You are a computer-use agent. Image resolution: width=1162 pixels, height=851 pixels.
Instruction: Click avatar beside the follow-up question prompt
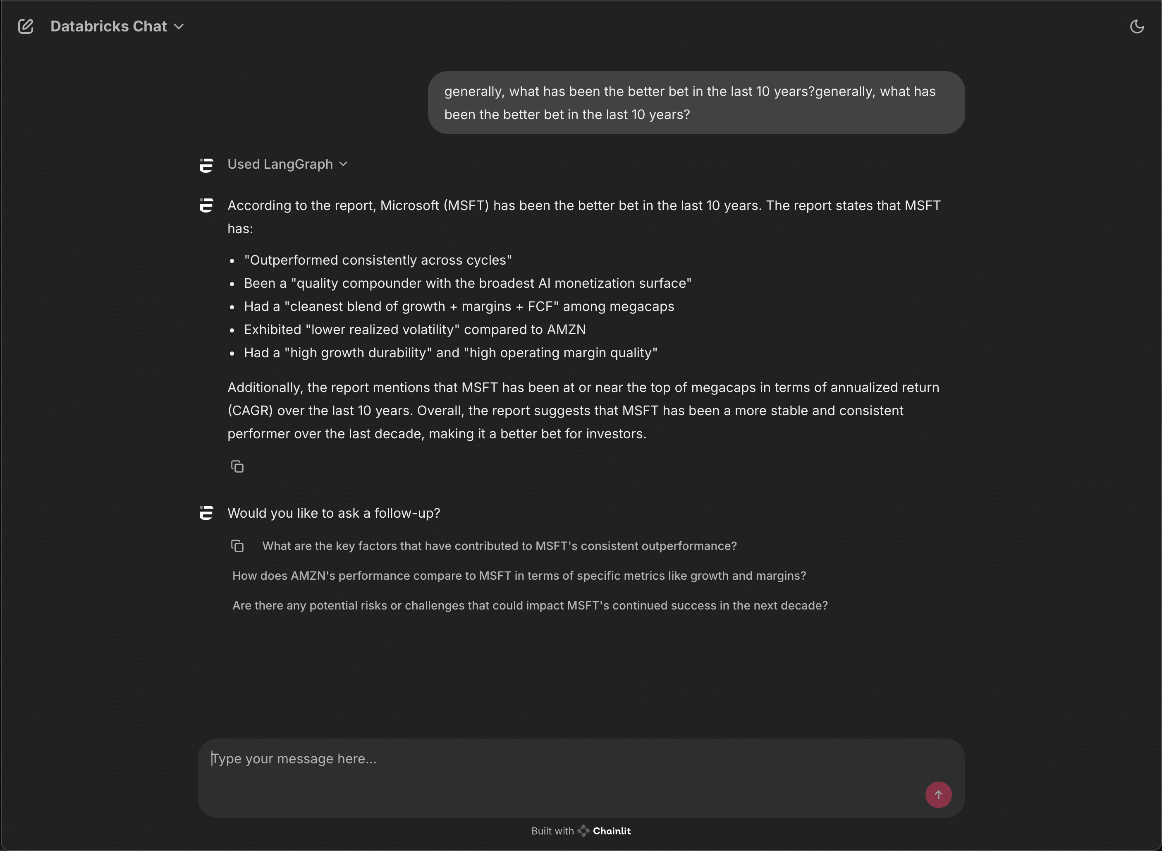(x=206, y=513)
